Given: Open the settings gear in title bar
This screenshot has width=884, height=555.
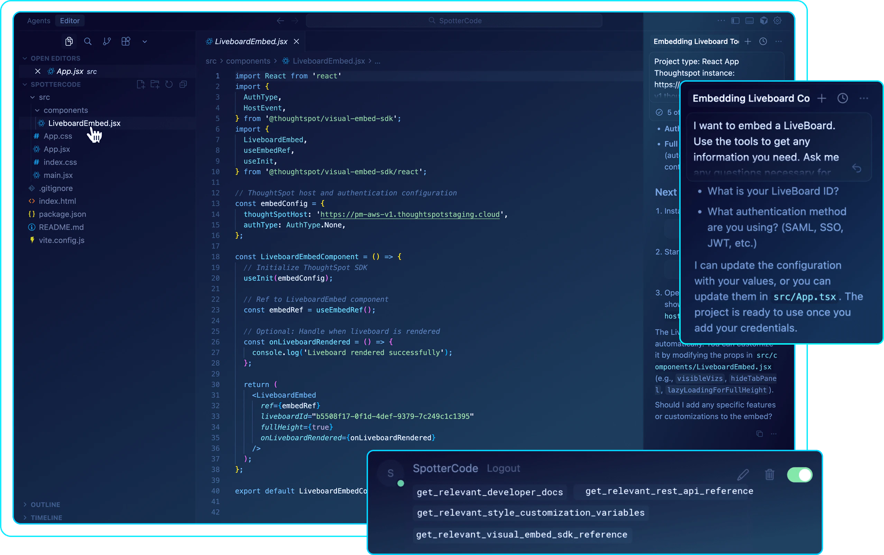Looking at the screenshot, I should pos(777,20).
